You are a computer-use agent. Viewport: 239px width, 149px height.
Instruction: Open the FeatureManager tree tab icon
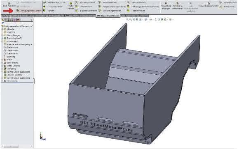pos(3,20)
